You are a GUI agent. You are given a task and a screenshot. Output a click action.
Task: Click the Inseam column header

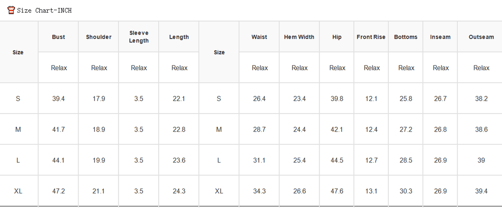pyautogui.click(x=440, y=37)
